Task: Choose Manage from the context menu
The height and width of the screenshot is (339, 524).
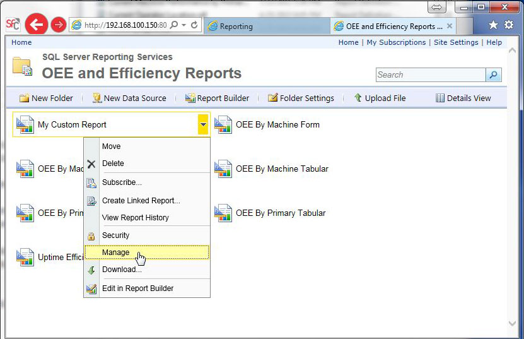Action: pyautogui.click(x=147, y=253)
